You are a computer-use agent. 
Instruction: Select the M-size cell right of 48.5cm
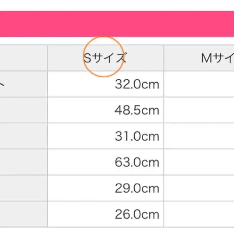(199, 110)
